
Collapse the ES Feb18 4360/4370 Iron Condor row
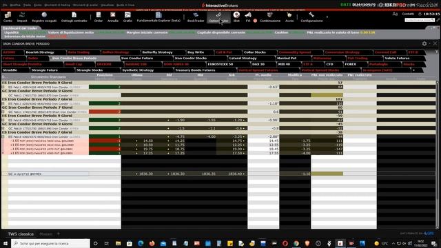(x=3, y=136)
